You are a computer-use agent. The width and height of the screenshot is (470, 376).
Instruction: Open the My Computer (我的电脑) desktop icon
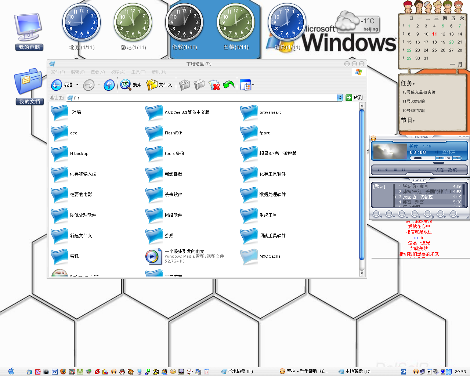[x=29, y=32]
